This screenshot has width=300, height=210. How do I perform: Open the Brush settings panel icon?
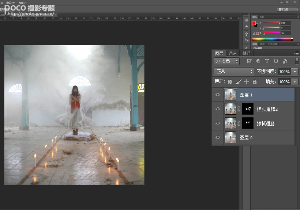coord(247,40)
